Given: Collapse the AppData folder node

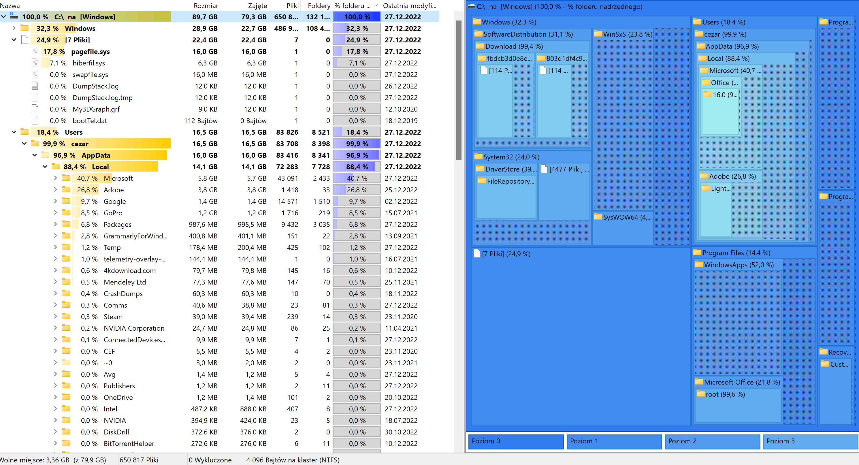Looking at the screenshot, I should point(35,155).
